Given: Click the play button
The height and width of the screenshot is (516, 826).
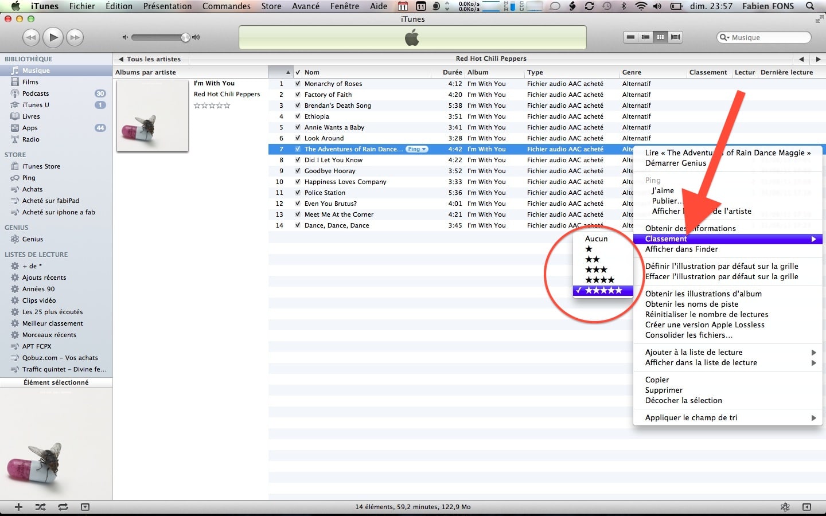Looking at the screenshot, I should (x=53, y=37).
